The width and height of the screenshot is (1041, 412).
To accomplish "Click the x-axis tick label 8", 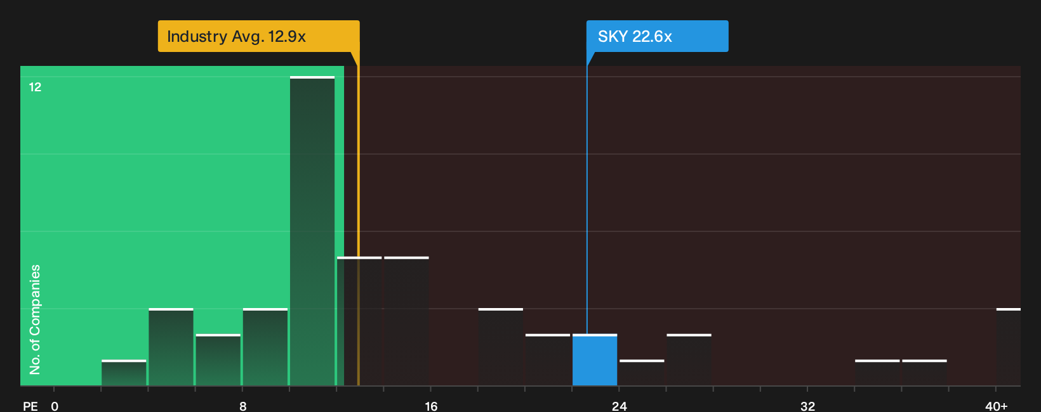I will [243, 406].
